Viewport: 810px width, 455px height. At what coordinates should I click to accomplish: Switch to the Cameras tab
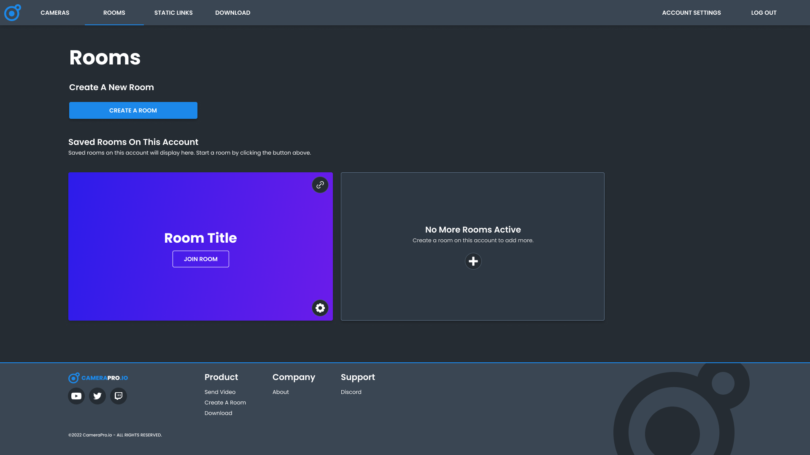pyautogui.click(x=55, y=13)
